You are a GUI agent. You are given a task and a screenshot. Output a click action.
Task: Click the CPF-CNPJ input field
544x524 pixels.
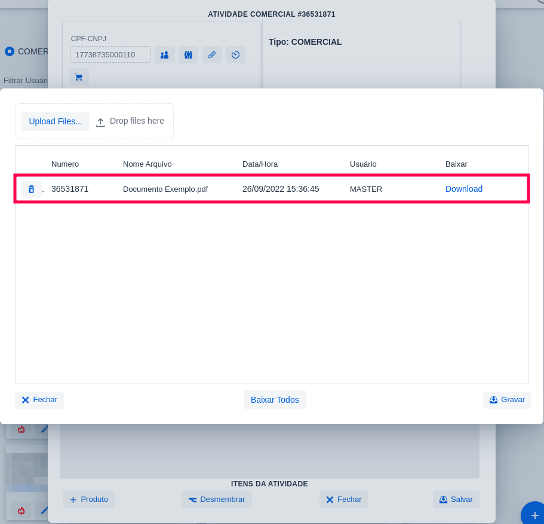(110, 55)
